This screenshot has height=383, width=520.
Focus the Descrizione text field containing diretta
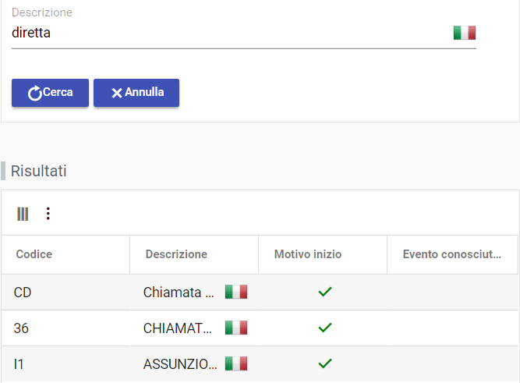coord(226,34)
